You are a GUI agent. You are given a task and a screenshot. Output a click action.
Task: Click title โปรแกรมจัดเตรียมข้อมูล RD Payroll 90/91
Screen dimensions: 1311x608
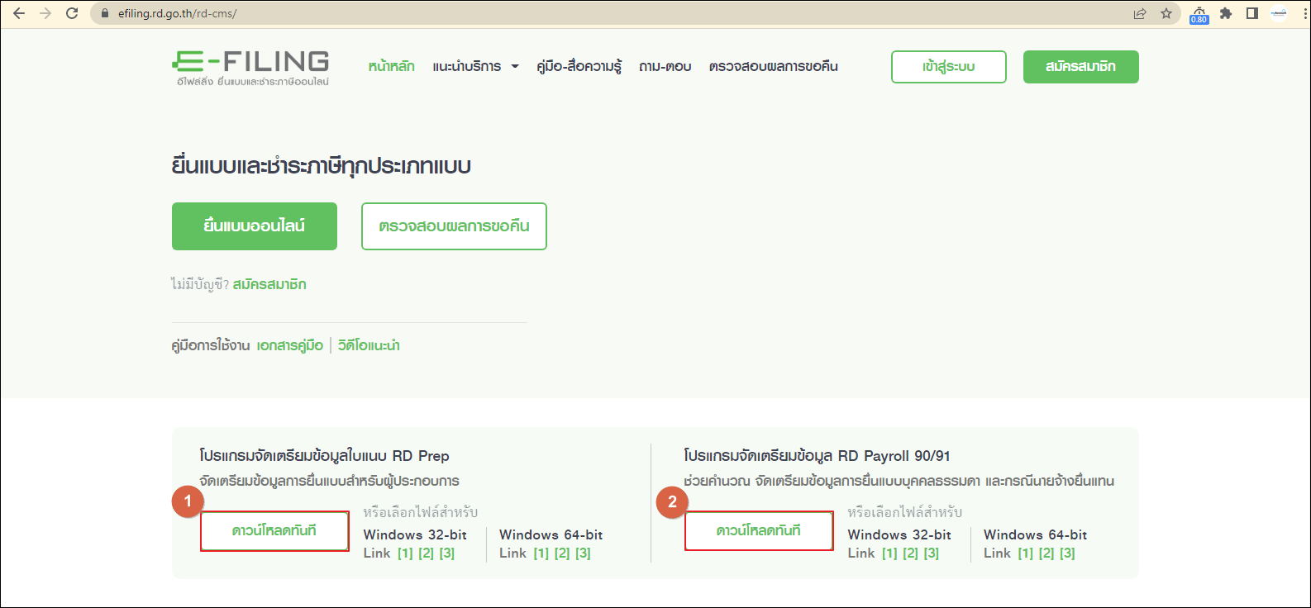[x=817, y=456]
